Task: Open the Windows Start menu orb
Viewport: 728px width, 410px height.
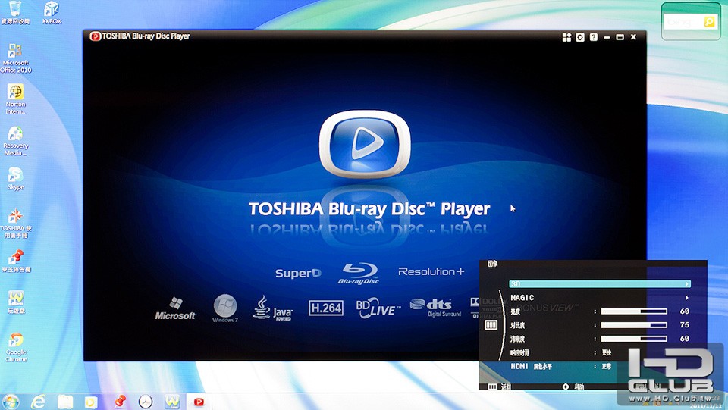Action: 10,402
